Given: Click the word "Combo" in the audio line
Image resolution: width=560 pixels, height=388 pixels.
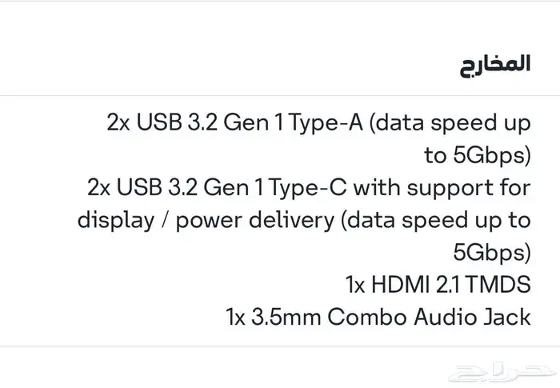Looking at the screenshot, I should tap(369, 317).
